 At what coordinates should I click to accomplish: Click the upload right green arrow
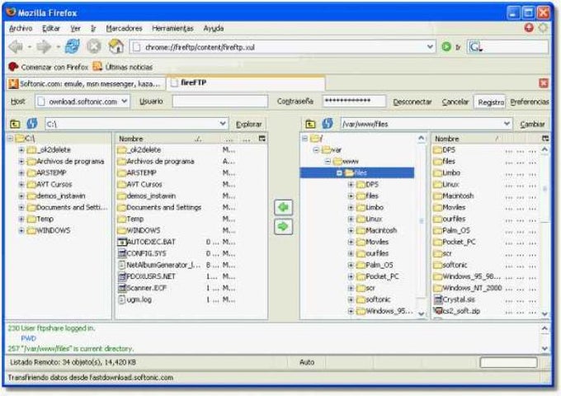(x=283, y=227)
